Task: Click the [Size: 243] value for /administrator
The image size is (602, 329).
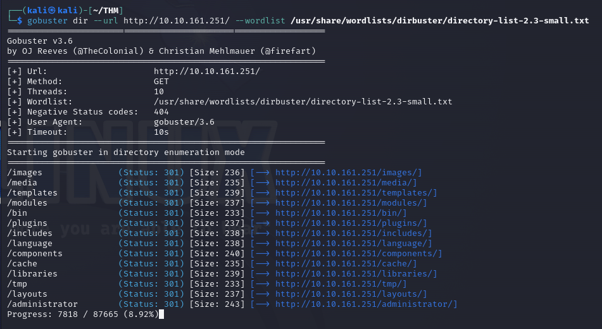Action: (217, 304)
